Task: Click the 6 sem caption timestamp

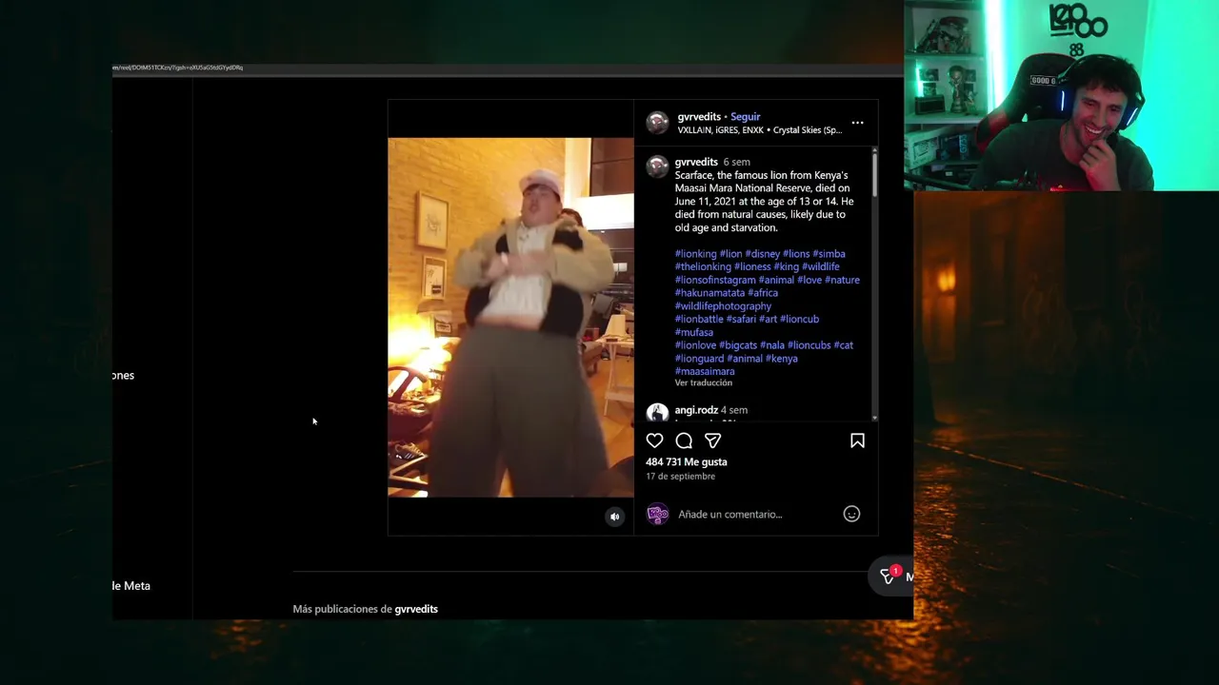Action: [736, 162]
